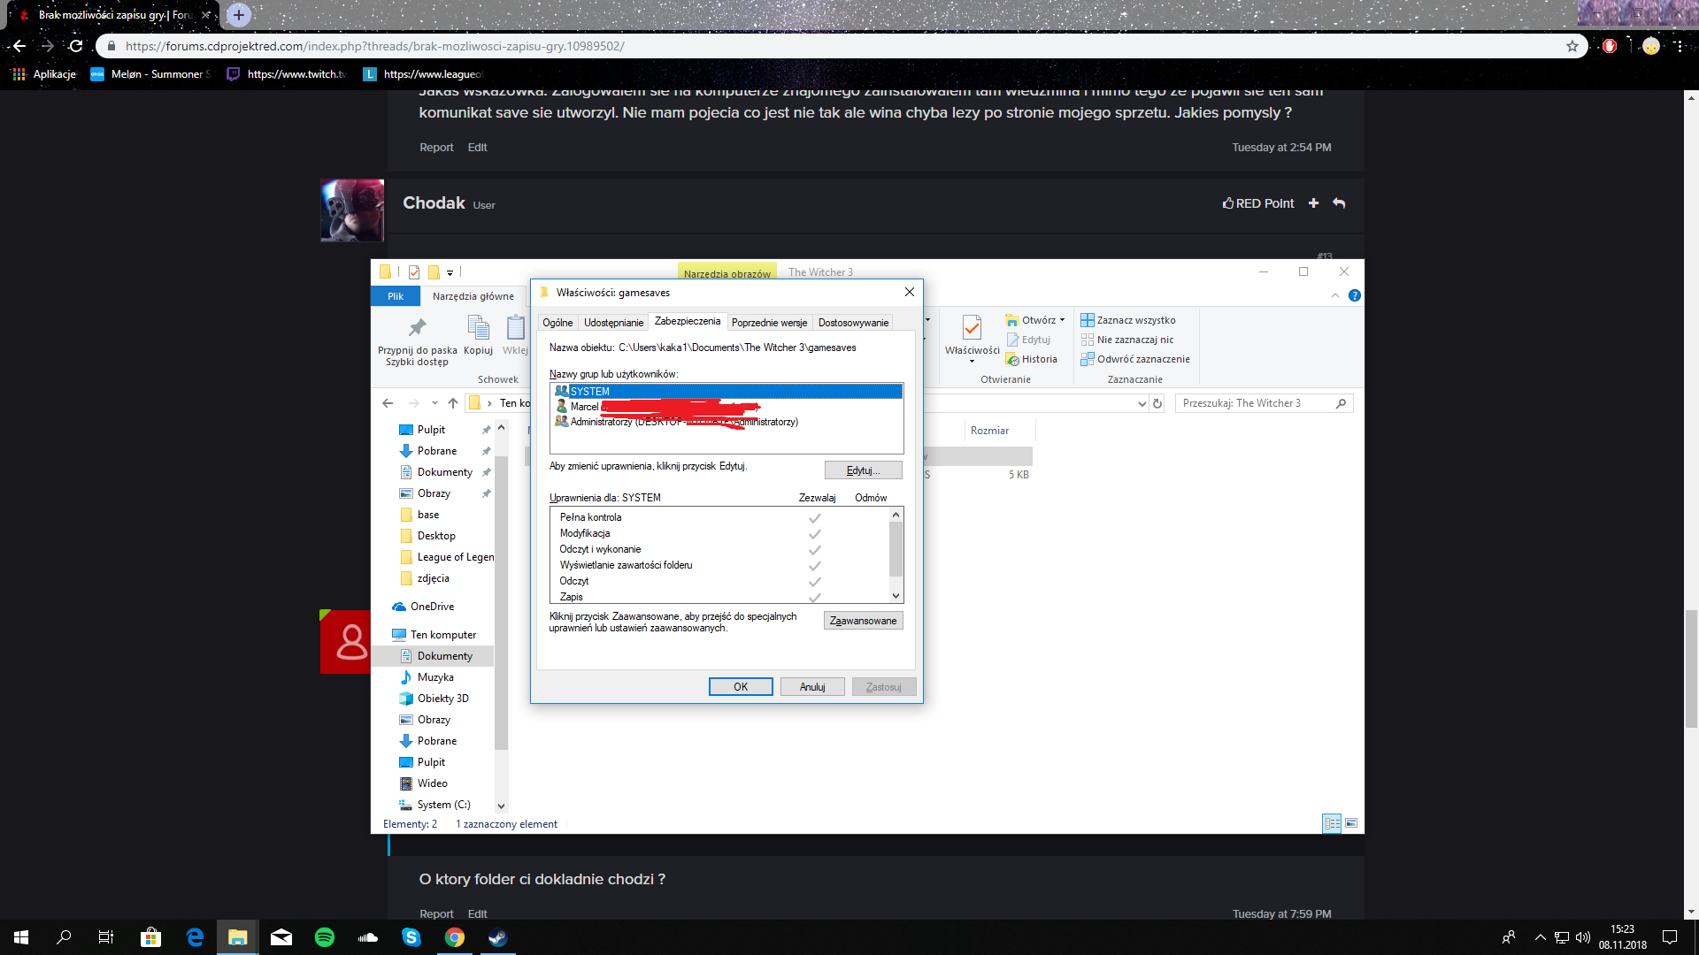Viewport: 1699px width, 955px height.
Task: Bookmark this page with the star icon
Action: coord(1572,46)
